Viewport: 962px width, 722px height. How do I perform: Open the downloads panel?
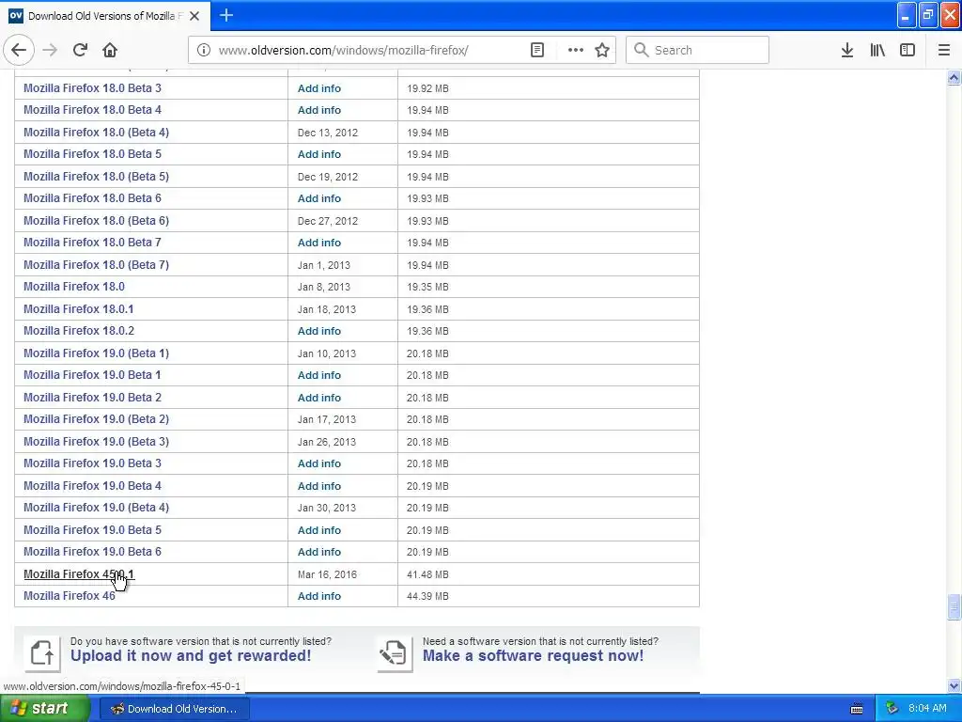coord(847,51)
